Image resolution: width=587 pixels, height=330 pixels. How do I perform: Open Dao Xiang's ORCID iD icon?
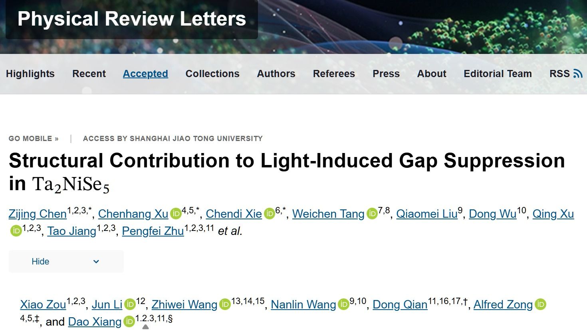point(129,322)
